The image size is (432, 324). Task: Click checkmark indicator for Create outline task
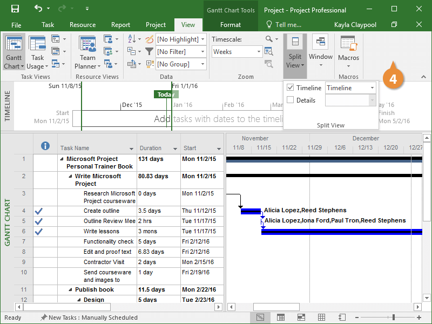tap(38, 211)
